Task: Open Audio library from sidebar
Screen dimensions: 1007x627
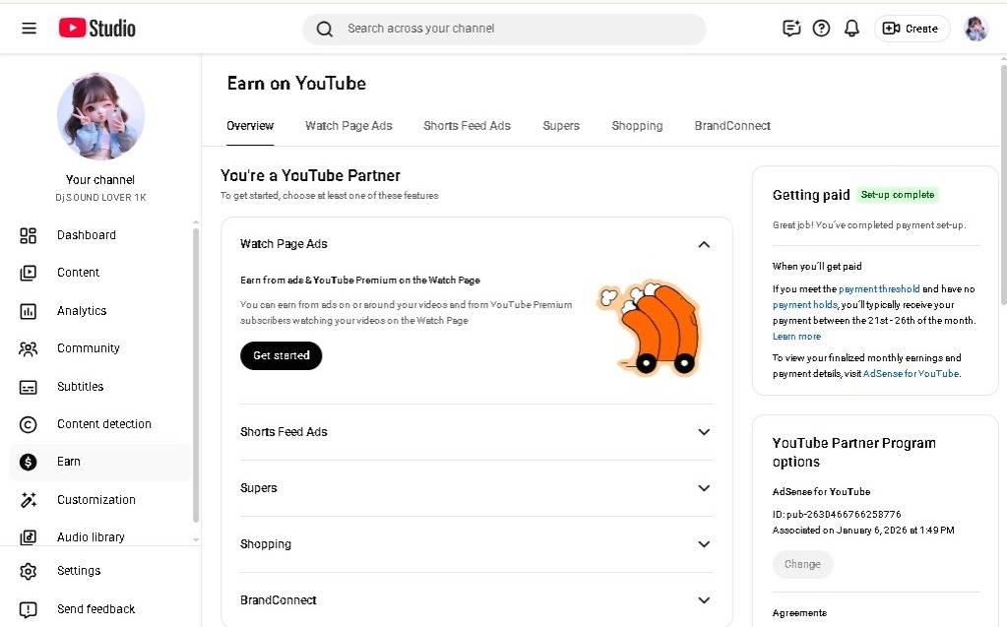Action: pyautogui.click(x=90, y=537)
